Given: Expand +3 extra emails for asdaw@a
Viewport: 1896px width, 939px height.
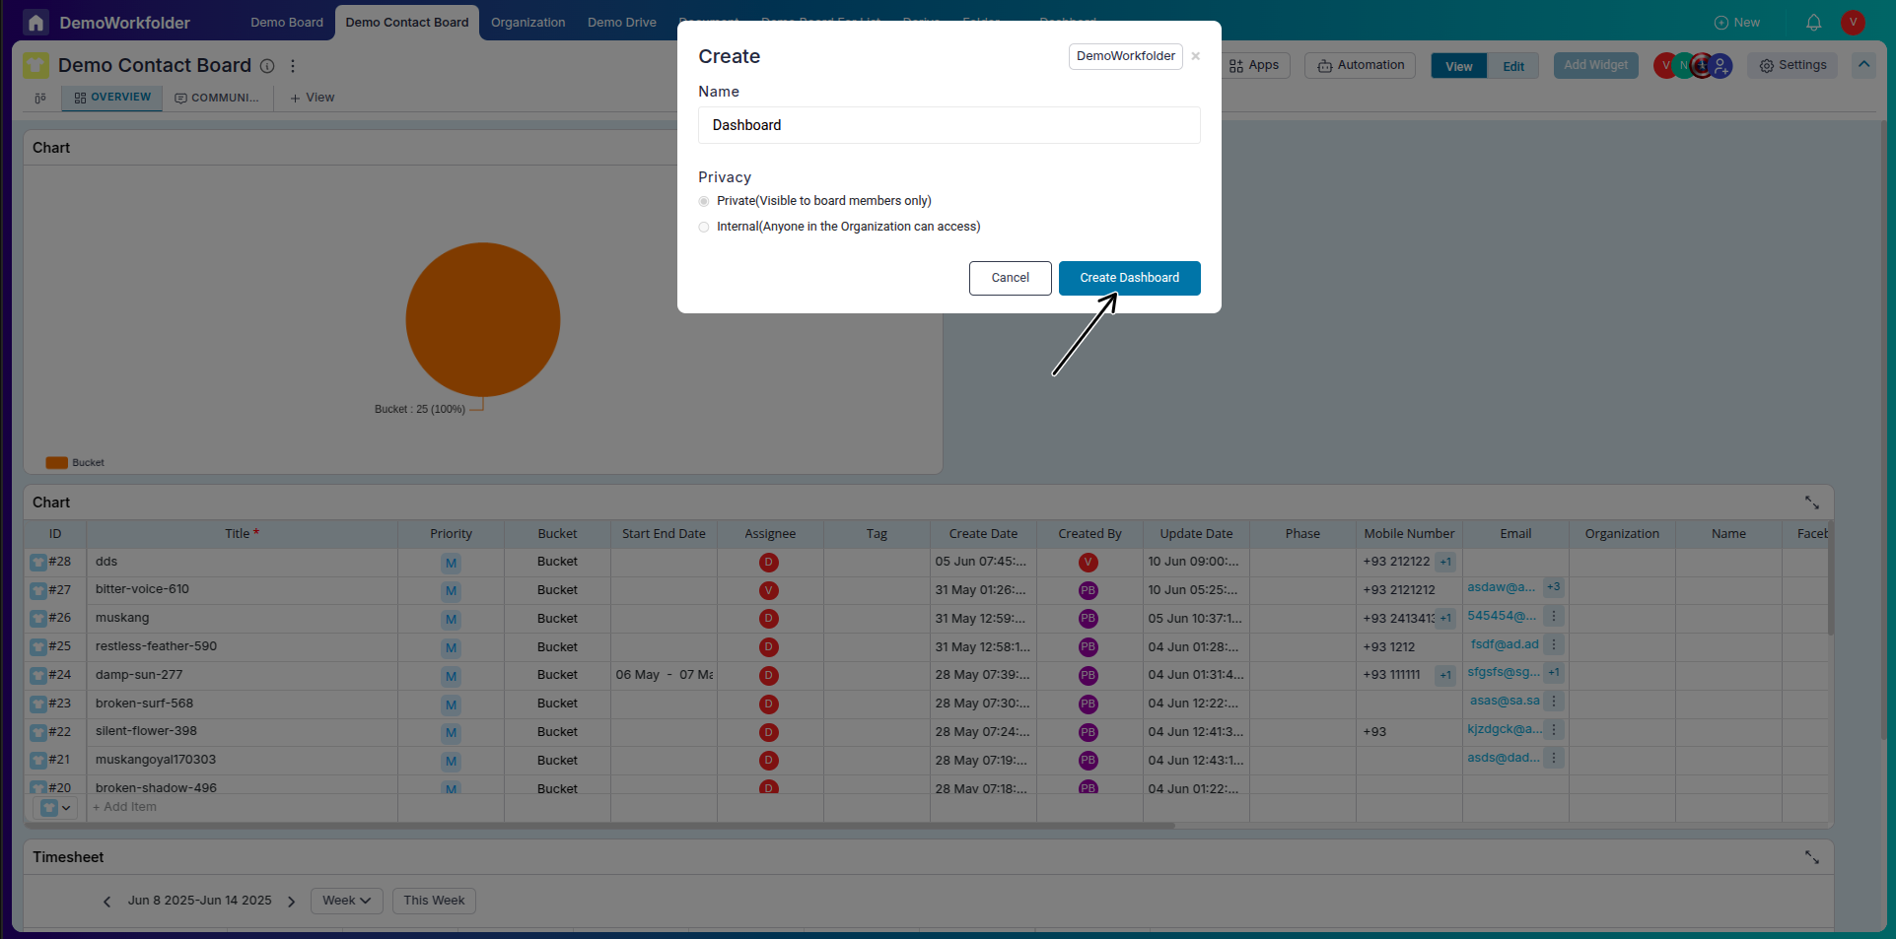Looking at the screenshot, I should click(1554, 587).
